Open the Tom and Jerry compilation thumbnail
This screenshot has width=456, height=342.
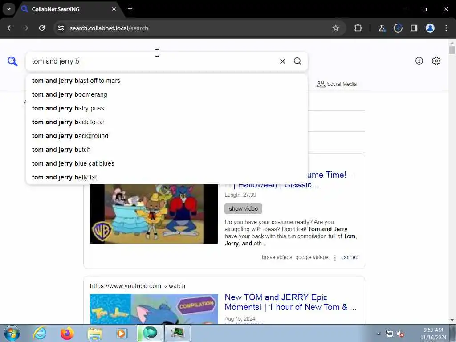pyautogui.click(x=154, y=309)
